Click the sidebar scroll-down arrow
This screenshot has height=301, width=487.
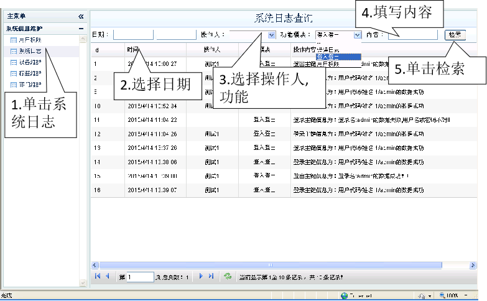[83, 283]
